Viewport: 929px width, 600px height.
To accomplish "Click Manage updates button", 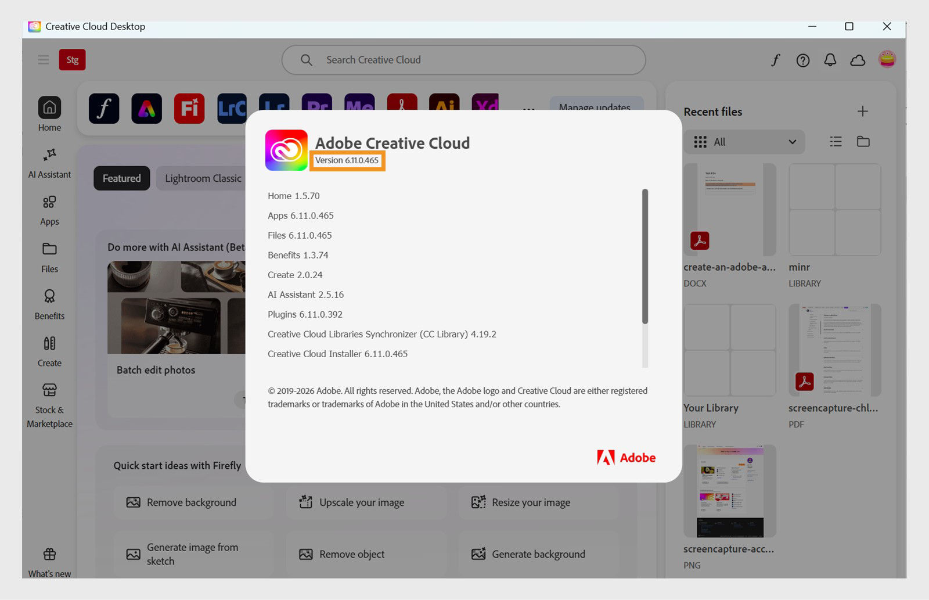I will pyautogui.click(x=596, y=104).
